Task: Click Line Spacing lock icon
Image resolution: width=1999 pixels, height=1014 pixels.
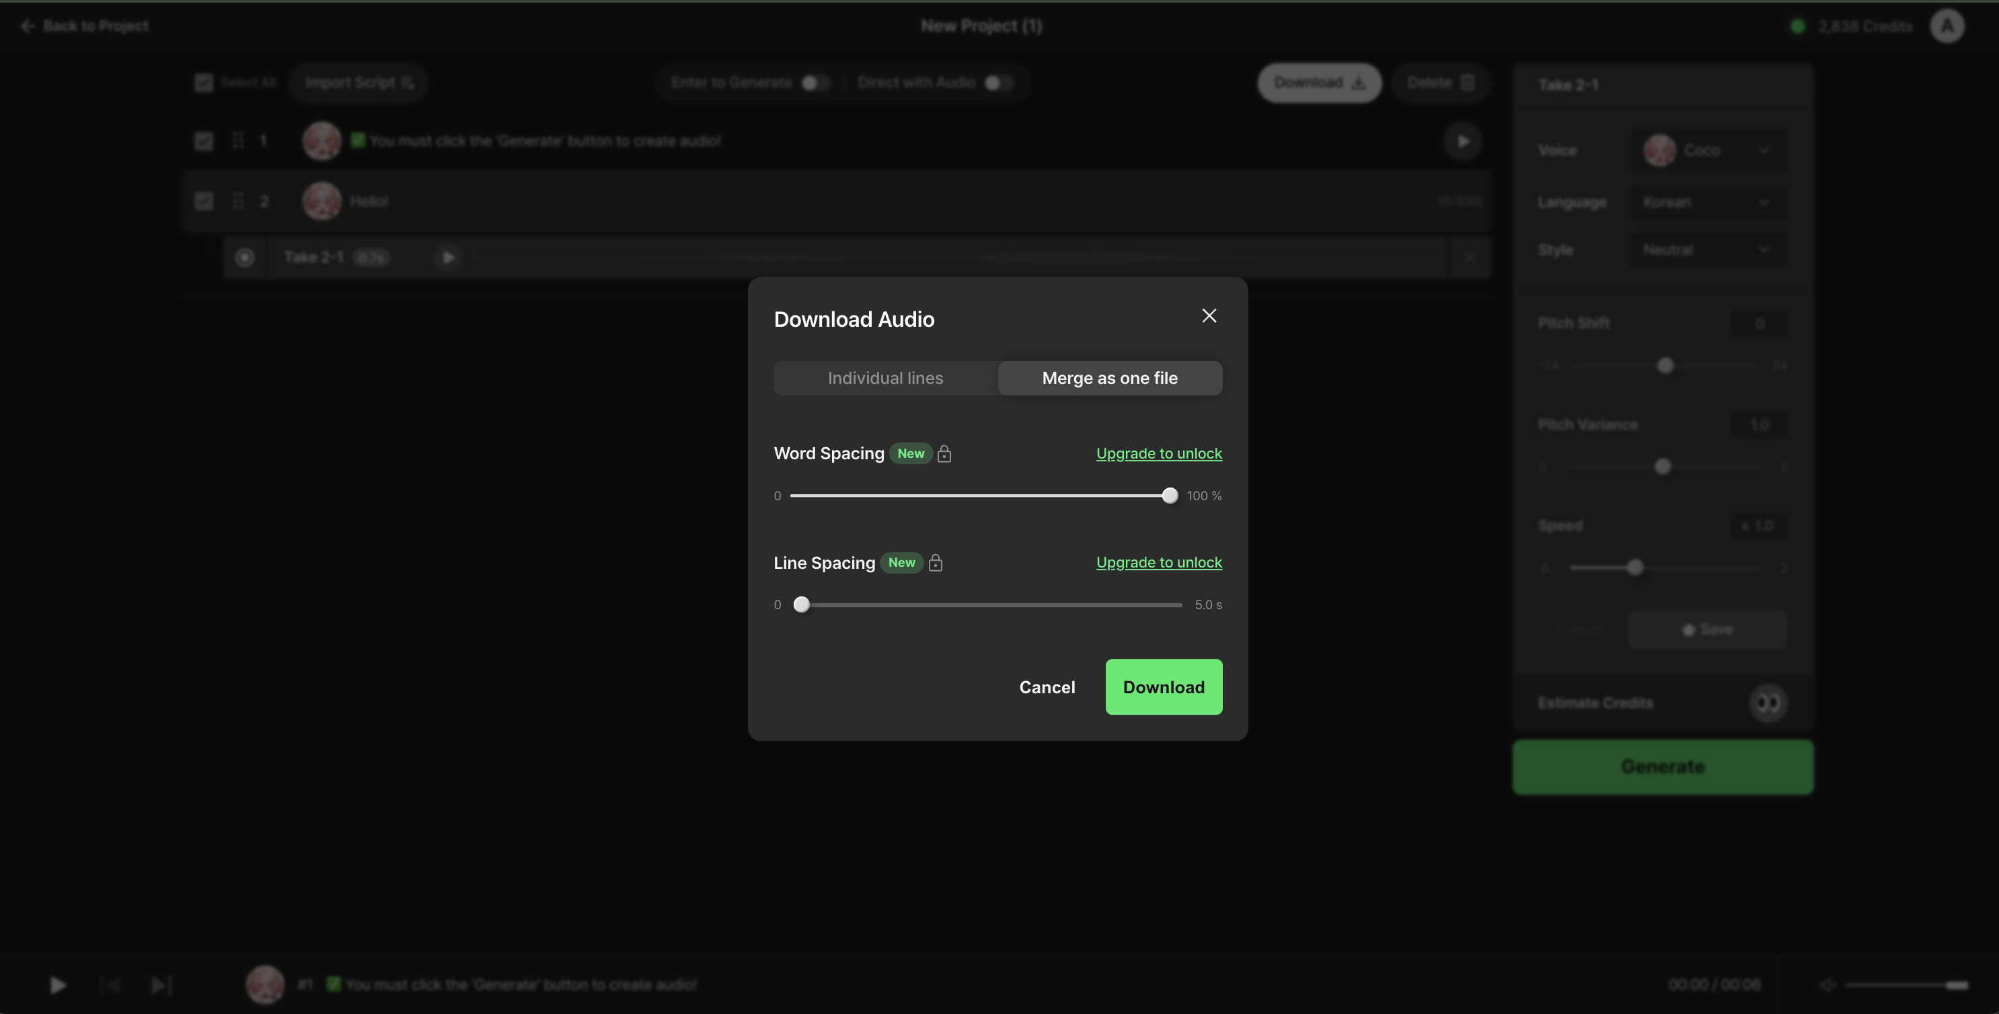Action: (935, 562)
